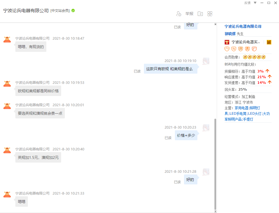
Task: Open the forward/transfer folder icon
Action: [200, 14]
